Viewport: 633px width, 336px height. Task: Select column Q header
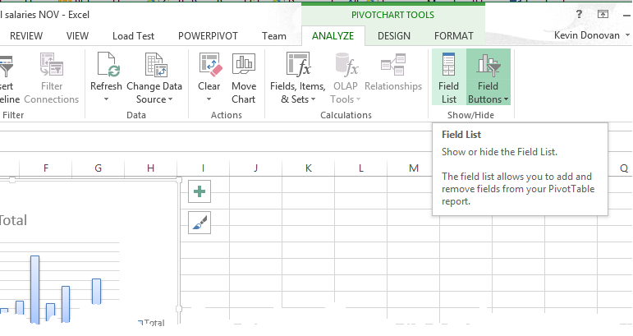[624, 168]
